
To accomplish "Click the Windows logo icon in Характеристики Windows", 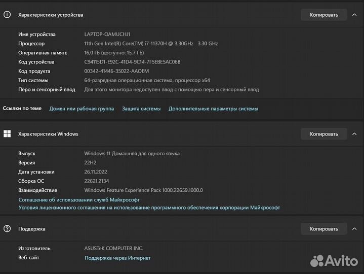I will tap(7, 134).
